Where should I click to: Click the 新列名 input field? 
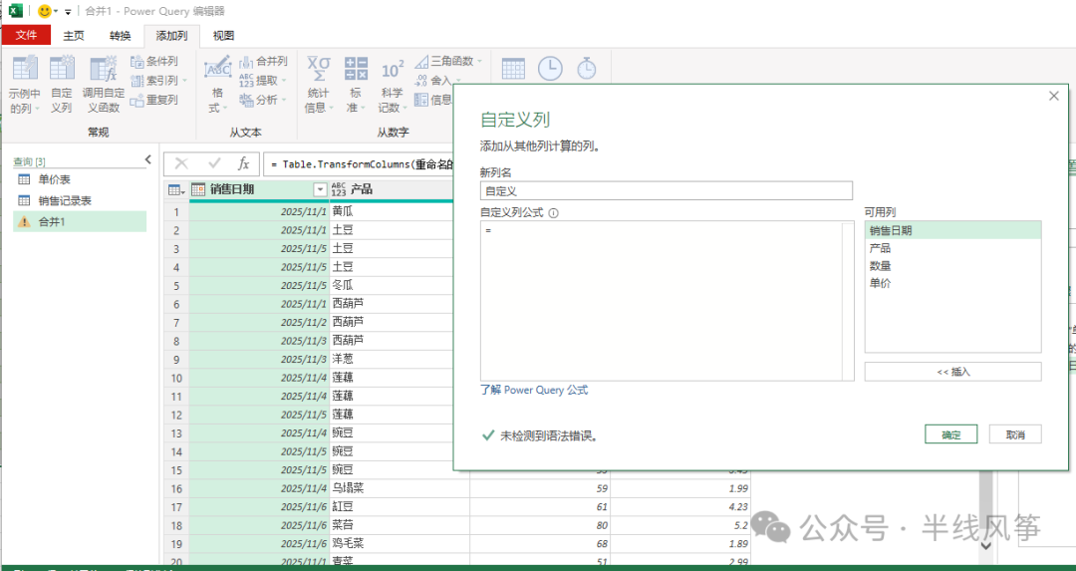pyautogui.click(x=667, y=190)
